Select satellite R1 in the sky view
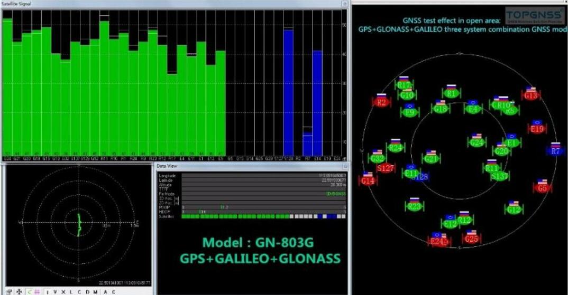This screenshot has width=568, height=295. coord(451,93)
